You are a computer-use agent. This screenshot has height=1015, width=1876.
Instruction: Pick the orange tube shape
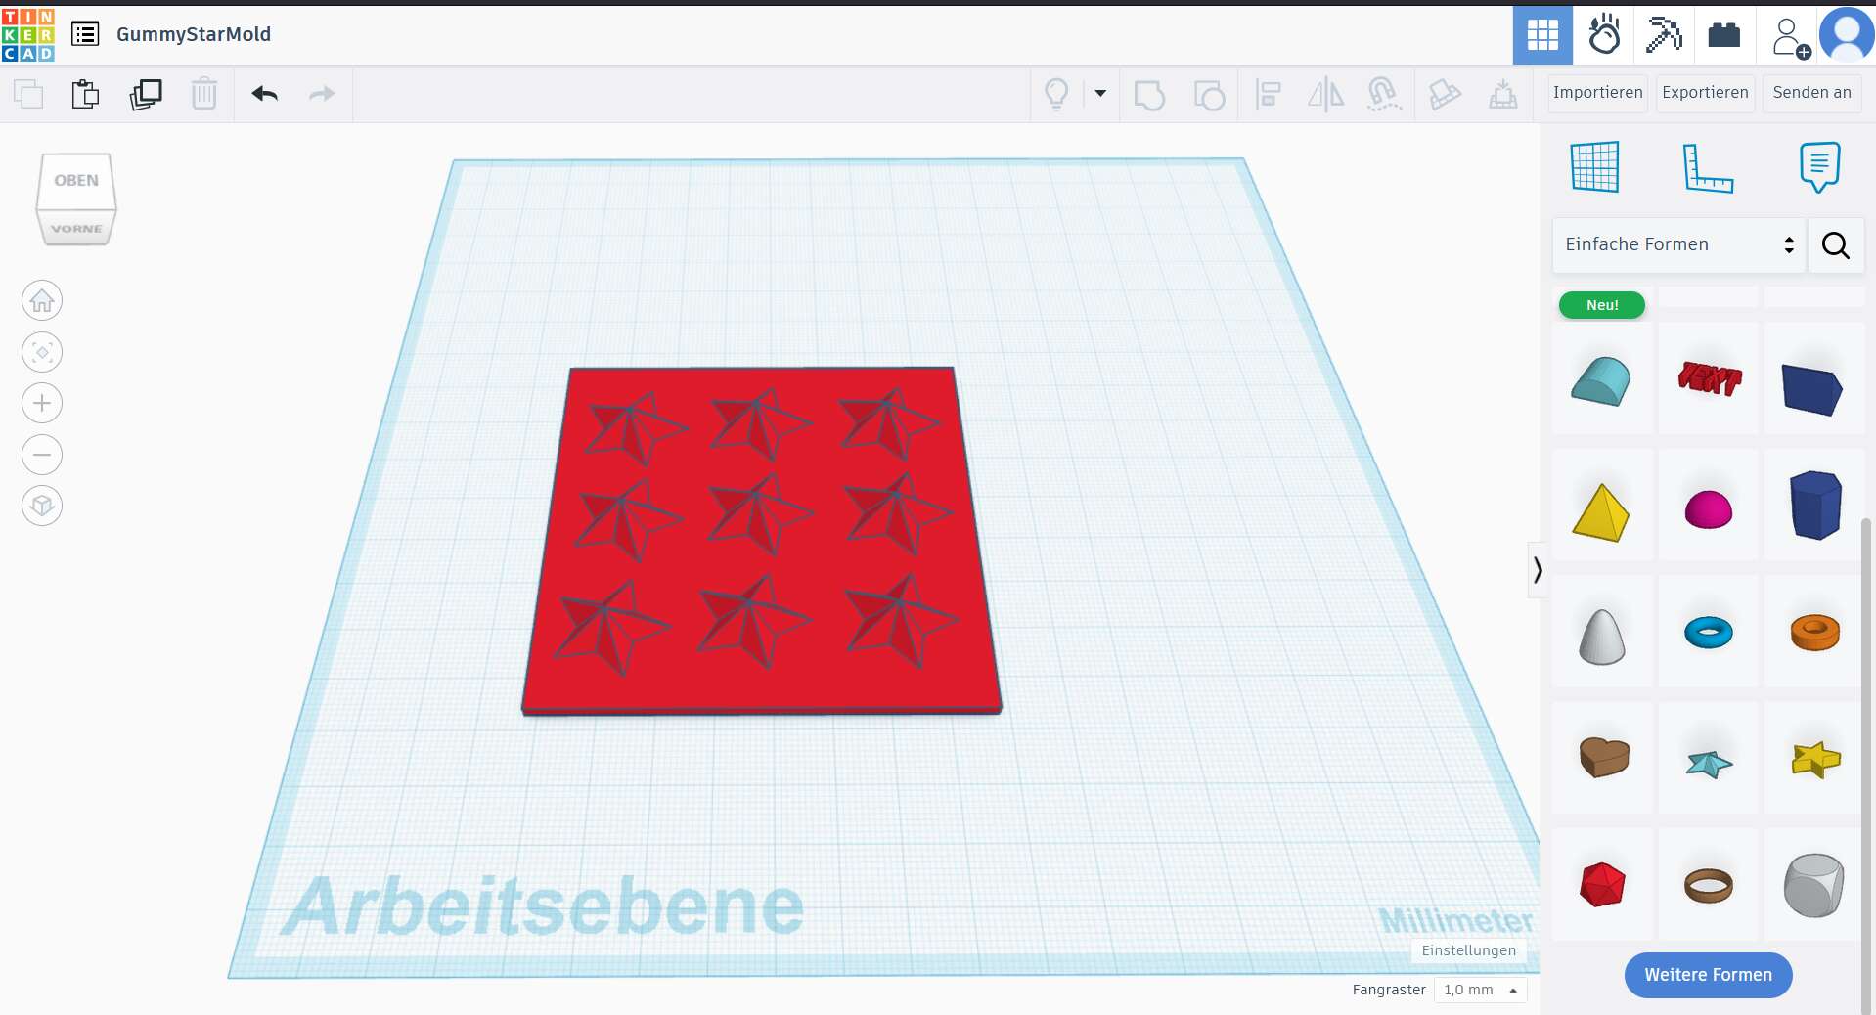pos(1815,632)
